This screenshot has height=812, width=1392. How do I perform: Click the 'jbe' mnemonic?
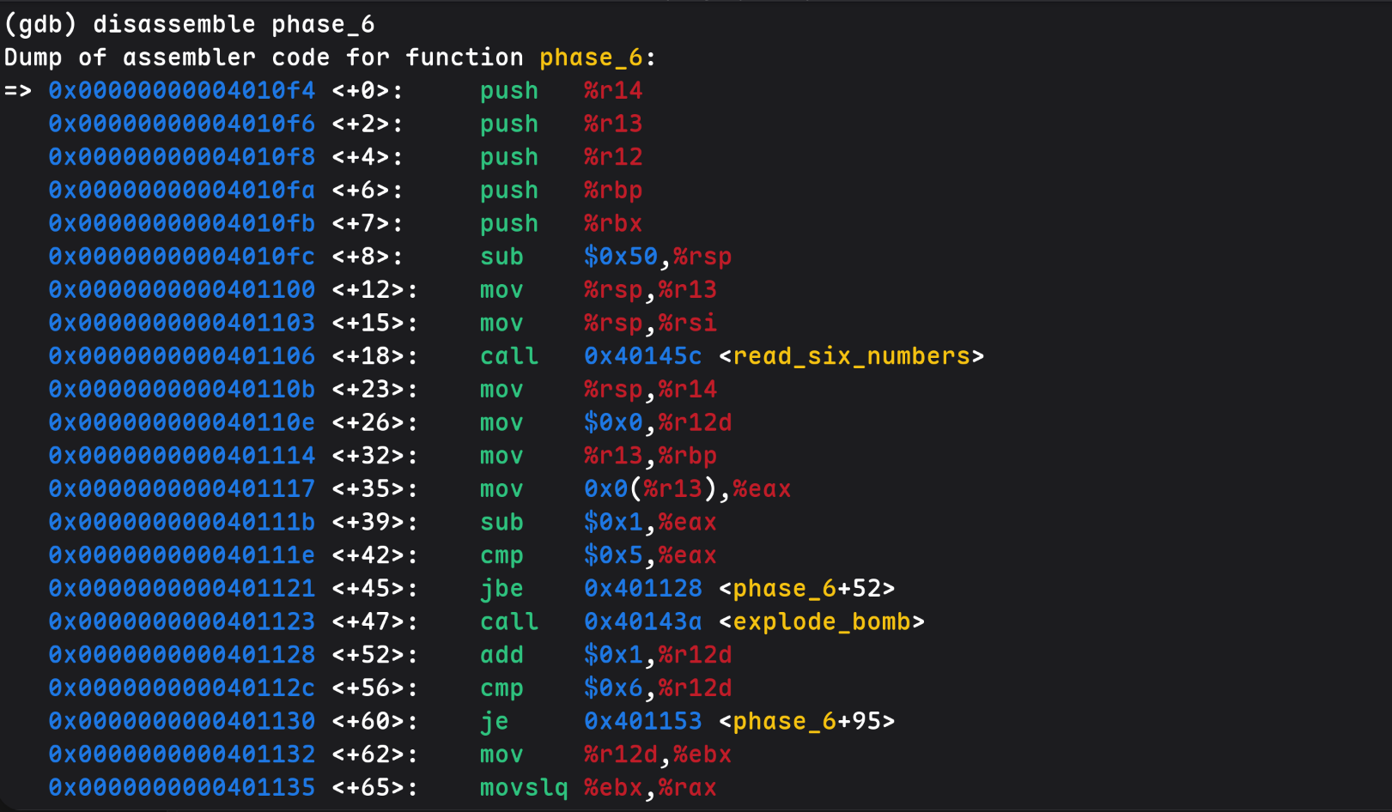[x=501, y=589]
